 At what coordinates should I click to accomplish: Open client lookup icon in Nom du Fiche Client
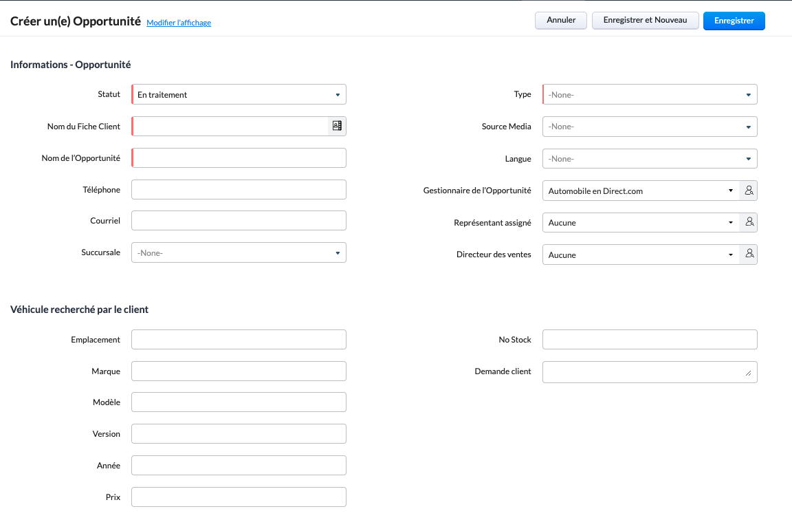pos(337,126)
